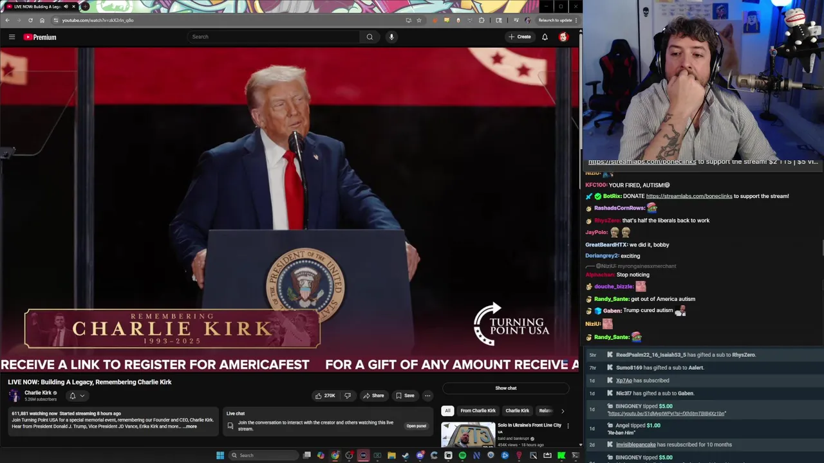Screen dimensions: 824x463
Task: Like the video with thumbs up
Action: point(325,395)
